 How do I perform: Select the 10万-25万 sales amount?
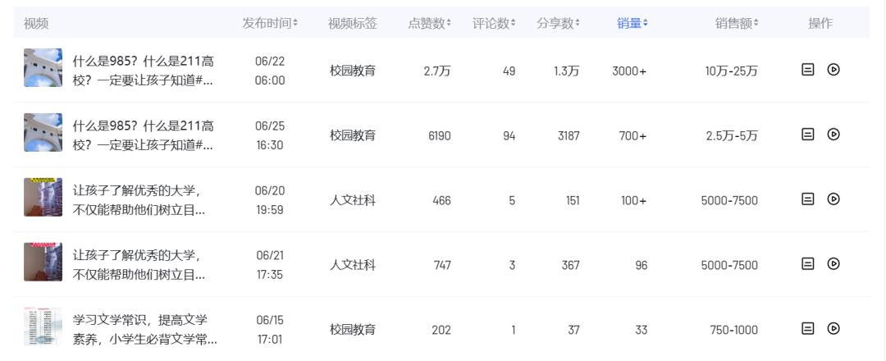click(732, 71)
